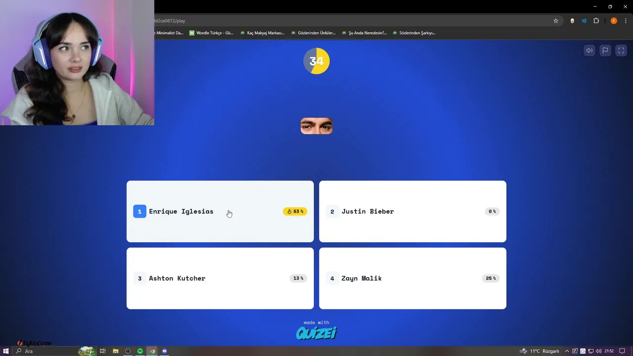Open File Explorer from the taskbar
This screenshot has width=633, height=356.
116,351
